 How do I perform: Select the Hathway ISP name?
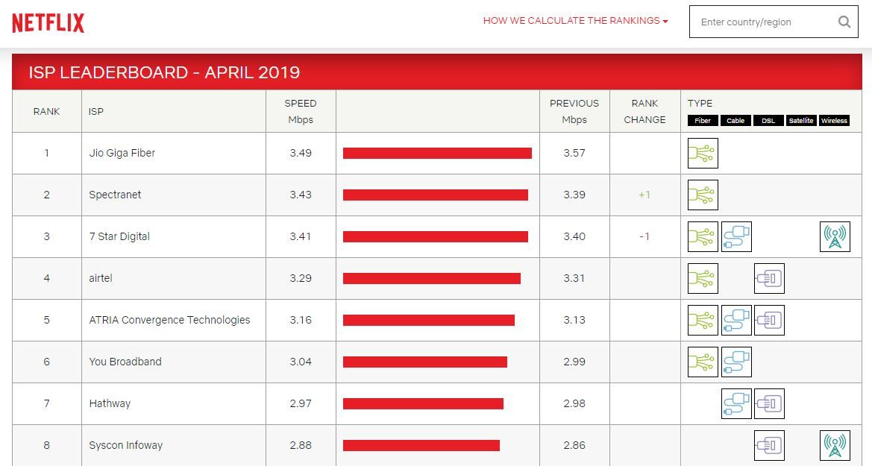point(110,403)
